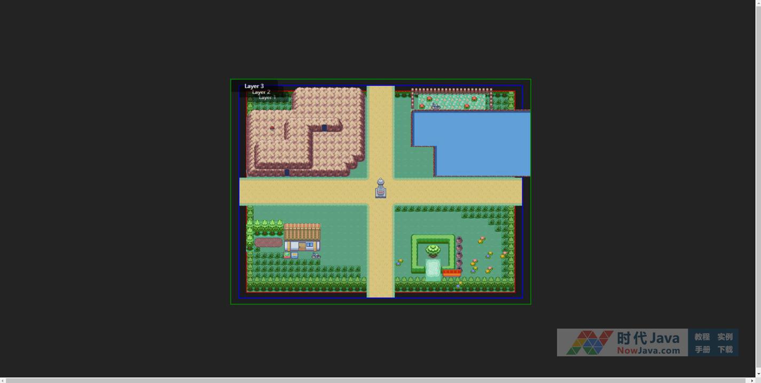Screen dimensions: 761x383
Task: Select the Layer 2 label
Action: pyautogui.click(x=261, y=92)
